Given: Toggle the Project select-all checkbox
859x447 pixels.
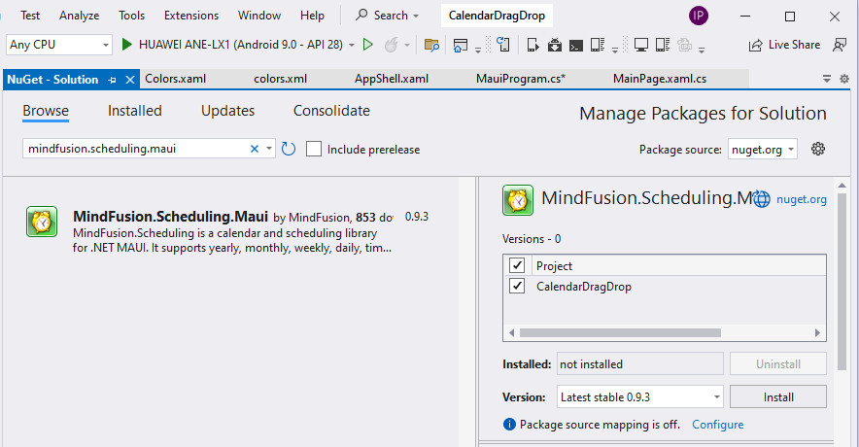Looking at the screenshot, I should pyautogui.click(x=517, y=265).
